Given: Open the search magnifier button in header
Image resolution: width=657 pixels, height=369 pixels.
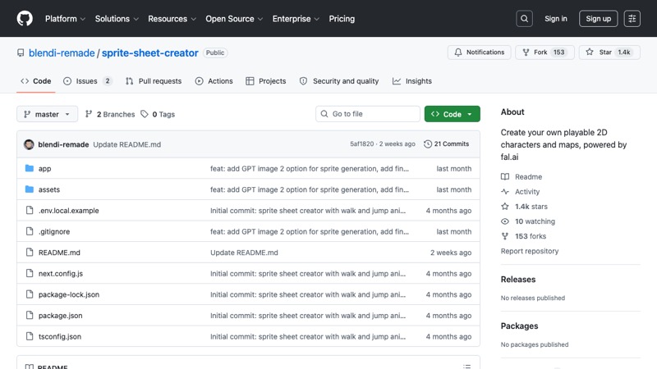Looking at the screenshot, I should click(x=524, y=19).
